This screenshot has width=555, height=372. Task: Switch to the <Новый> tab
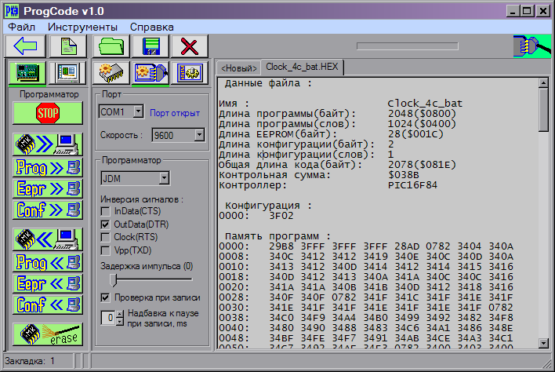239,68
